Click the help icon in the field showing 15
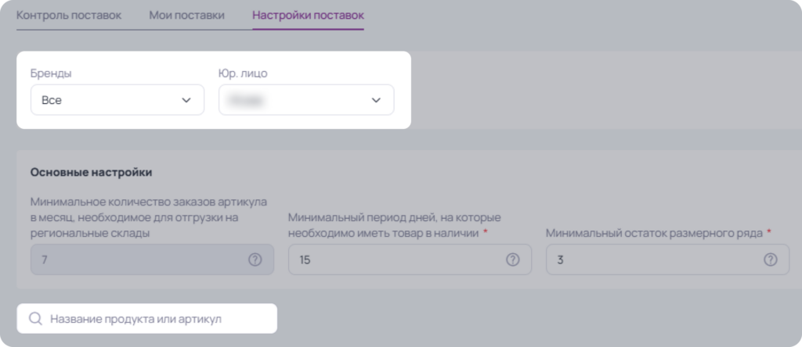 point(512,259)
